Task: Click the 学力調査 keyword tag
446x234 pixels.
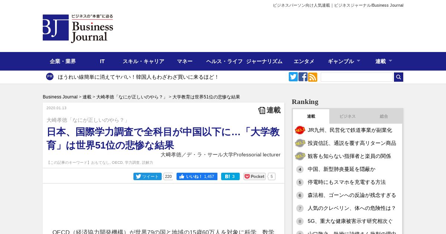Action: (132, 163)
